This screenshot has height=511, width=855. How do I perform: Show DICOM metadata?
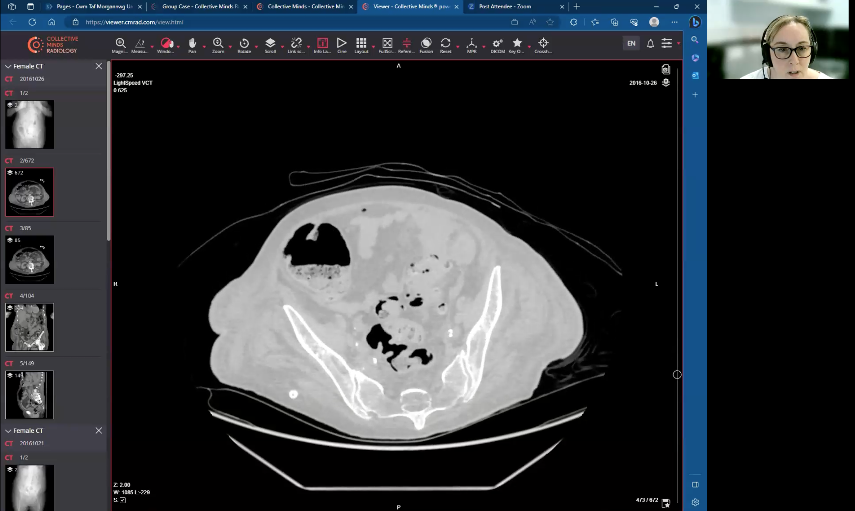tap(497, 45)
